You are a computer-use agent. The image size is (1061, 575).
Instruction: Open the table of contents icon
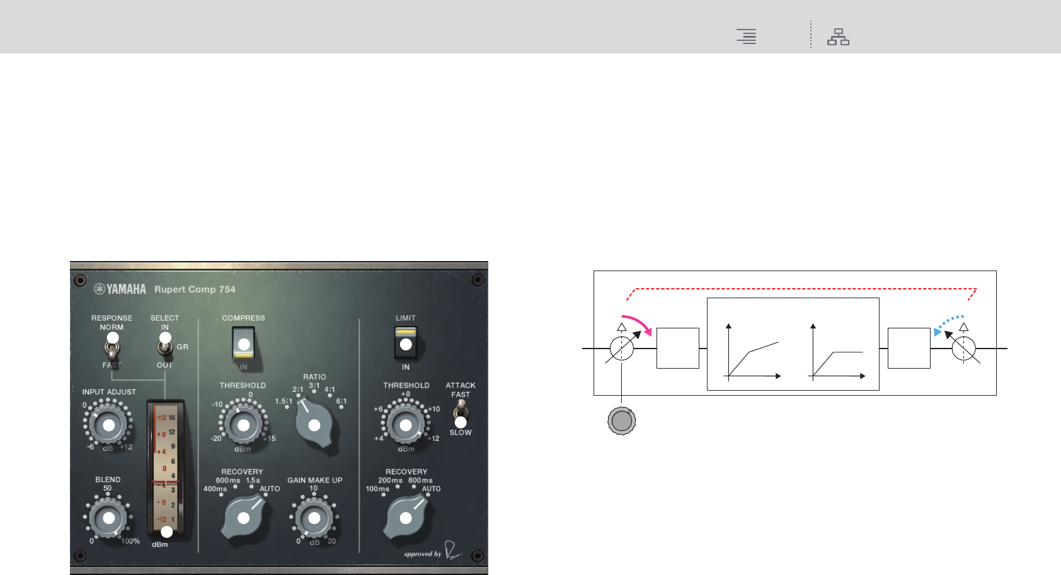click(x=747, y=36)
